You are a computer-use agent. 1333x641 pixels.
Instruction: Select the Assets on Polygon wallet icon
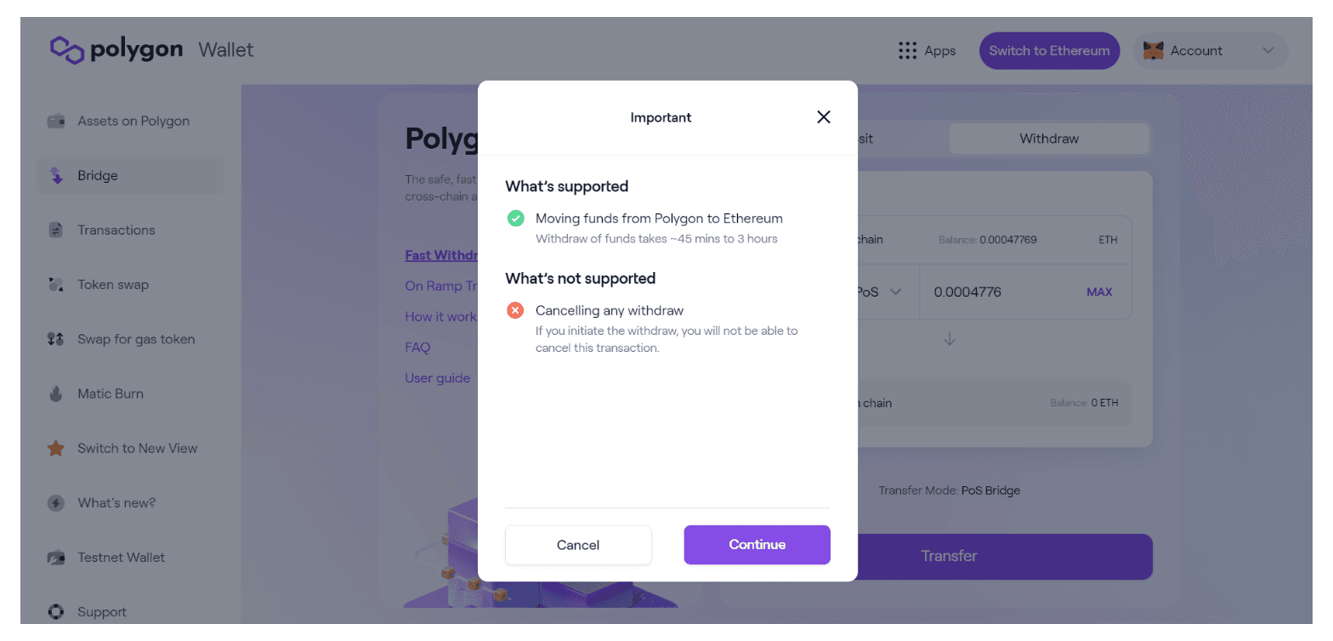pos(56,121)
